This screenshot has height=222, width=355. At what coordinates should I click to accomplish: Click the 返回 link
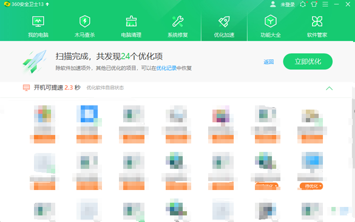click(x=269, y=62)
